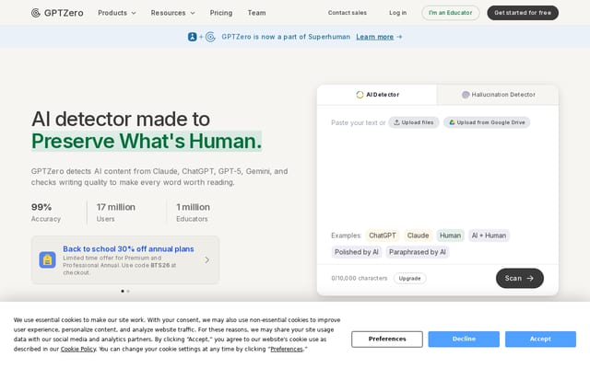Select the first carousel dot
The image size is (590, 368).
coord(123,291)
